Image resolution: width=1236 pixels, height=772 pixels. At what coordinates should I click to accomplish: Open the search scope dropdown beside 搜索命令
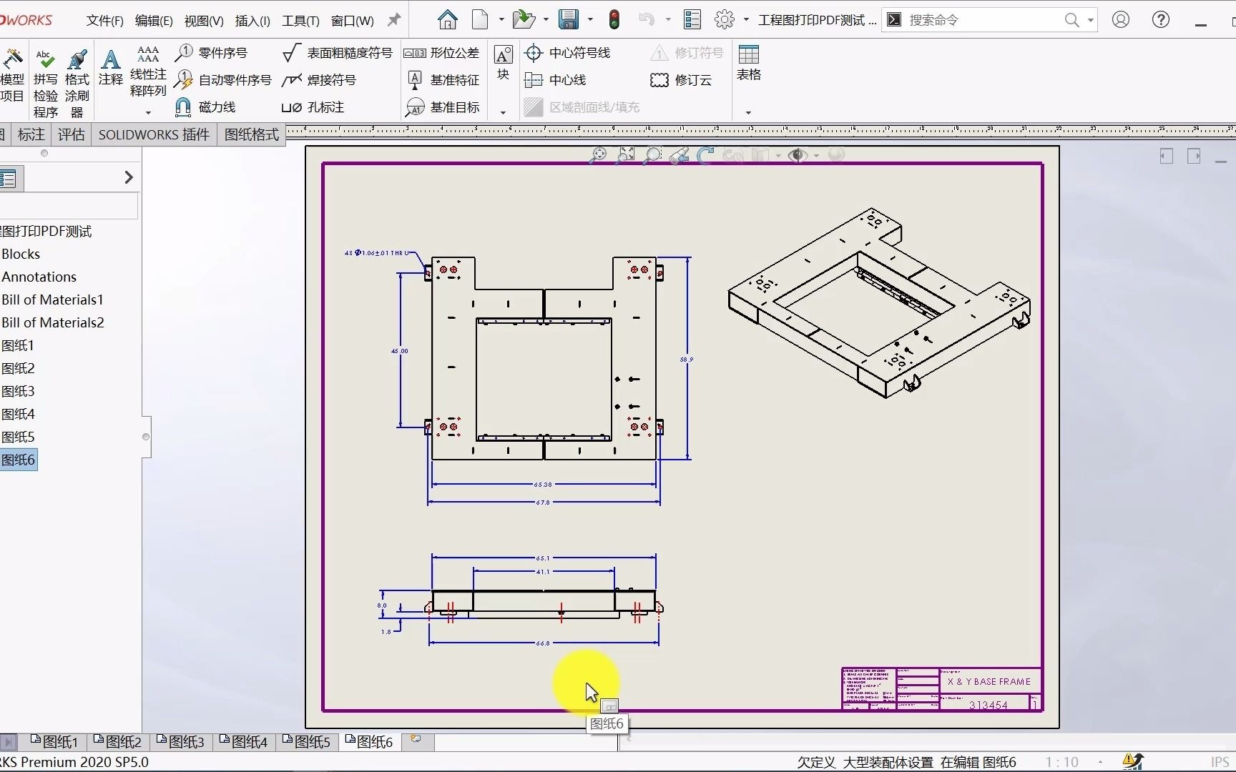tap(1090, 20)
